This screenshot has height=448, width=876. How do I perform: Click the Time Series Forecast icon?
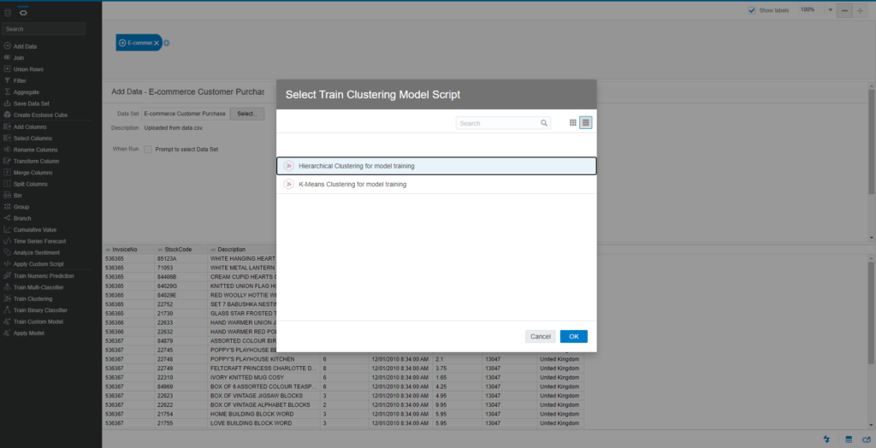click(x=7, y=241)
